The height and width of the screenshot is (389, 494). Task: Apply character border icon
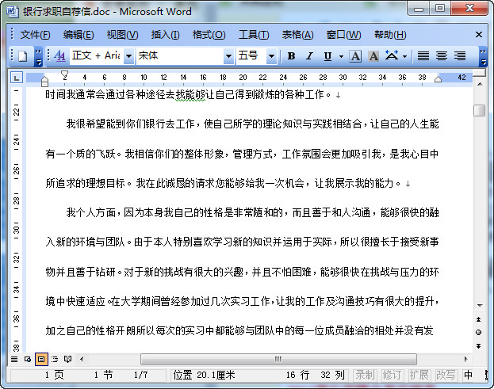(355, 56)
